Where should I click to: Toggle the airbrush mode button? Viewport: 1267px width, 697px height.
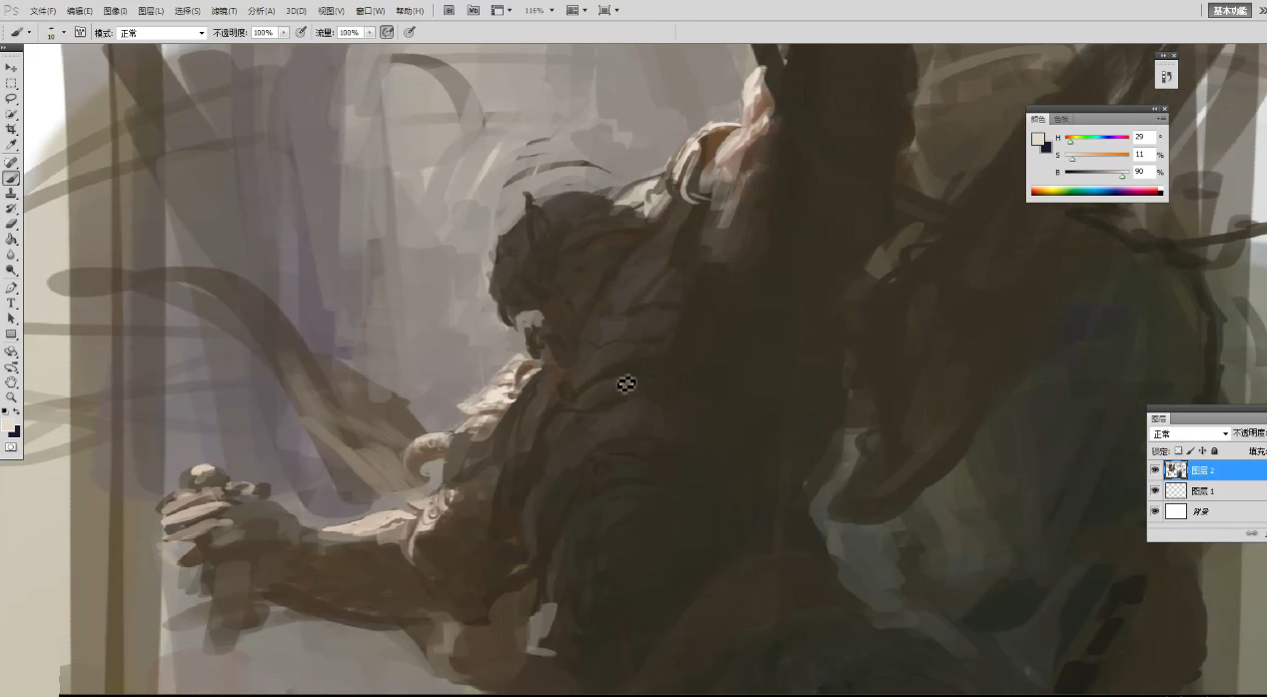[x=387, y=32]
